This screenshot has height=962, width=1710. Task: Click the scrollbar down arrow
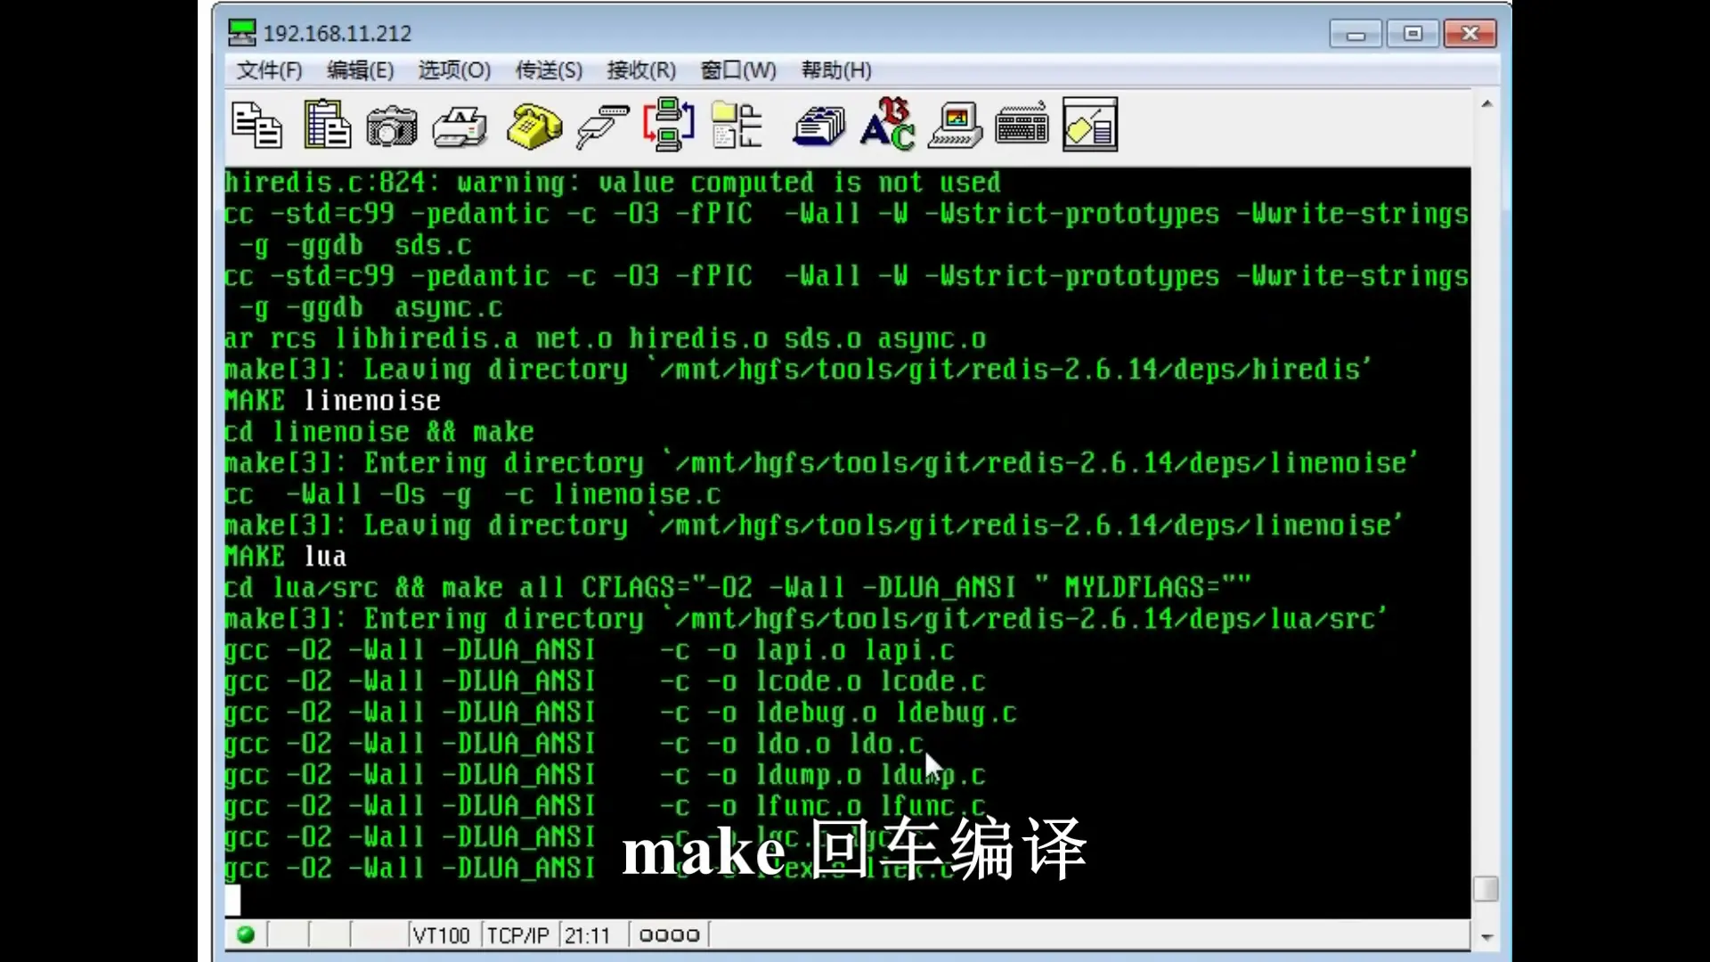point(1486,936)
